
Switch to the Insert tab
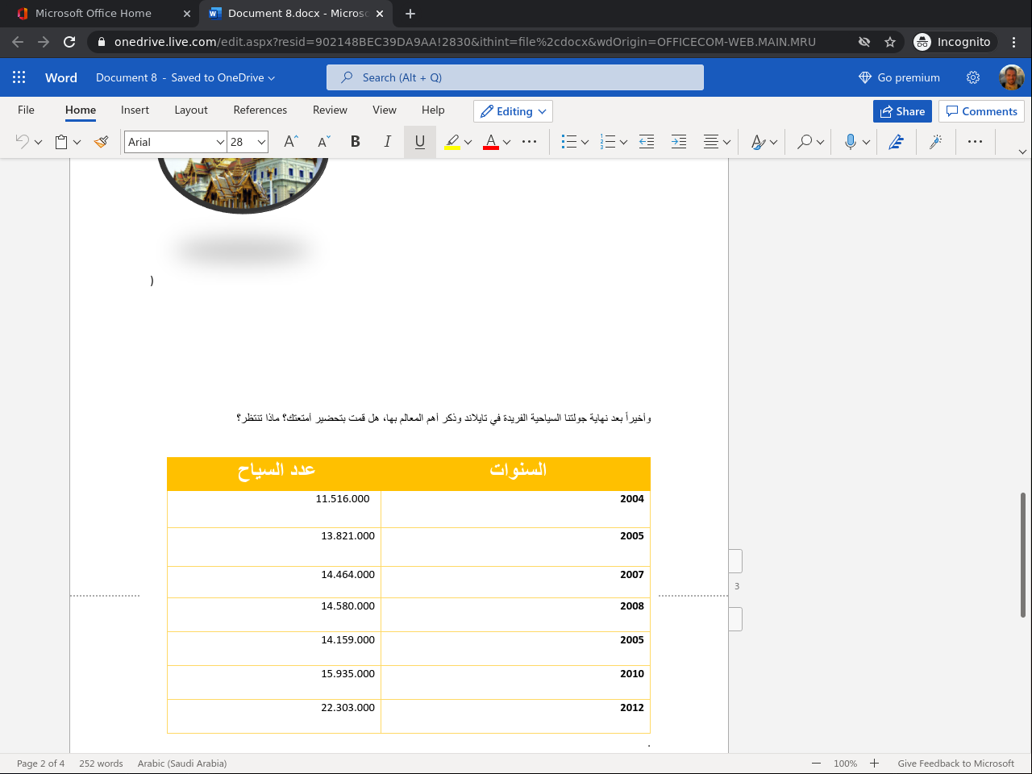(135, 110)
